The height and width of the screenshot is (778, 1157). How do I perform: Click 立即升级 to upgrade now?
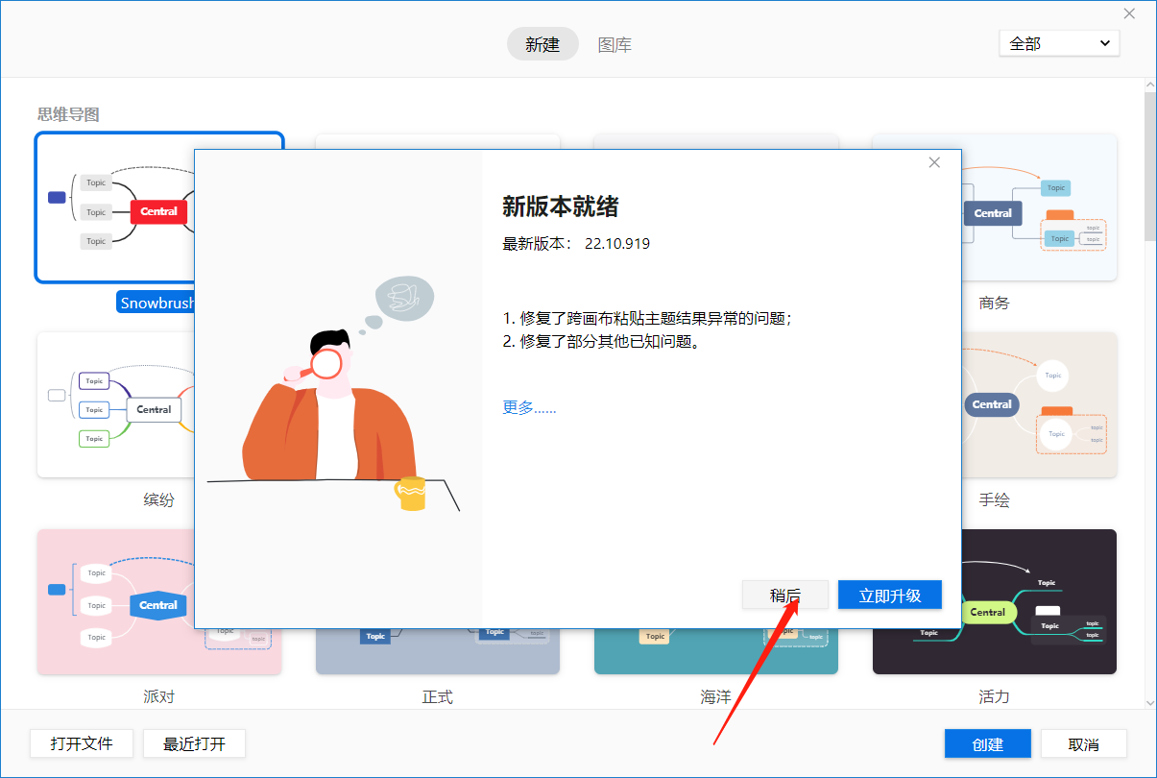[x=889, y=595]
